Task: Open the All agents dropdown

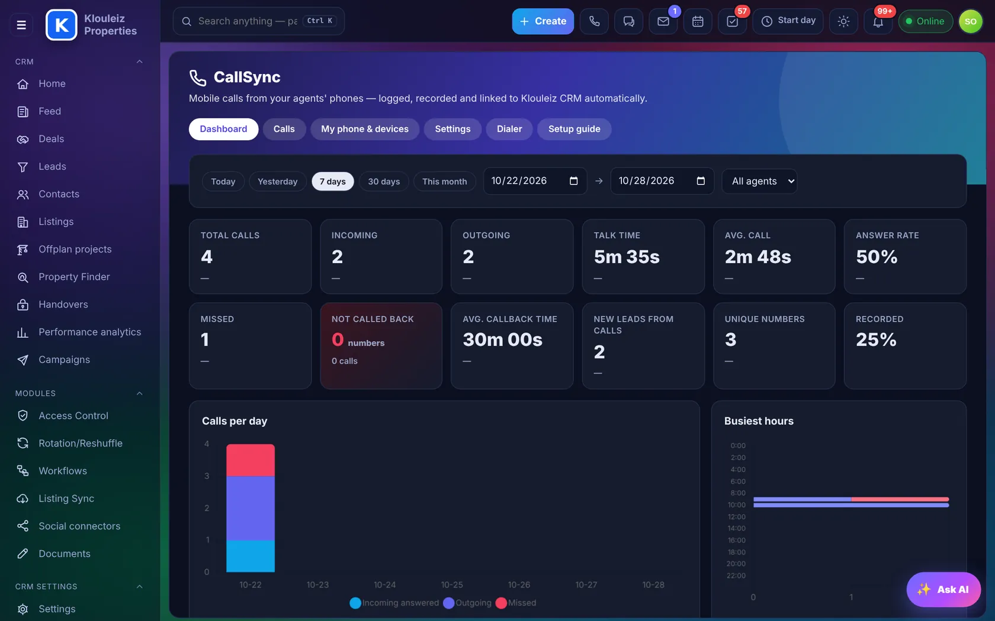Action: point(759,181)
